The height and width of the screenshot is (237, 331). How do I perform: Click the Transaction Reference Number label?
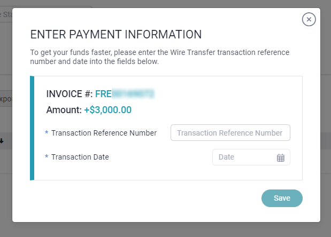click(104, 133)
